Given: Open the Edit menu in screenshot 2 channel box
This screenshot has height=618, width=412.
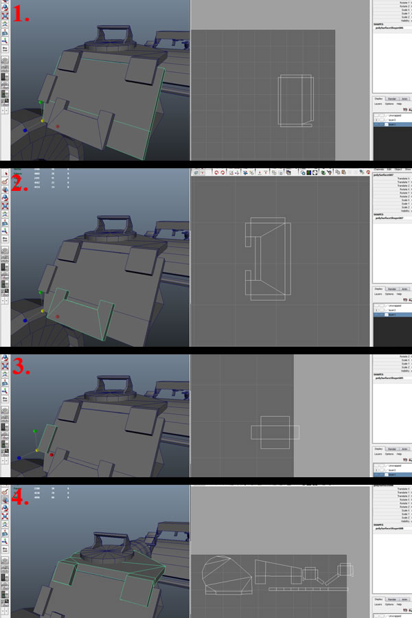Looking at the screenshot, I should point(389,170).
